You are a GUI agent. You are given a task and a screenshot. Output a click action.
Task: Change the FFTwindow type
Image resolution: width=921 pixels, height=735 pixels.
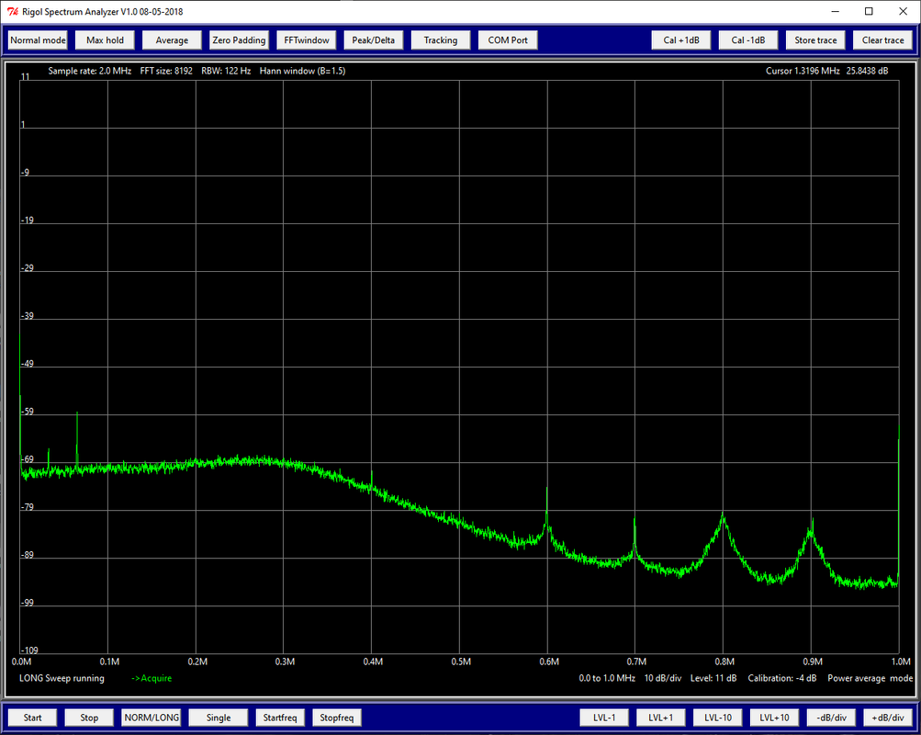(x=307, y=40)
